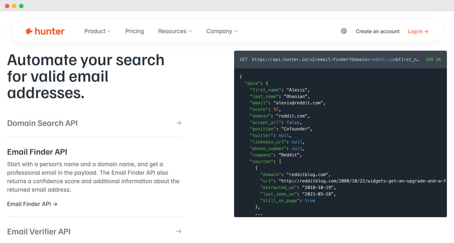The image size is (454, 243).
Task: Click the "sources" key in the JSON
Action: (261, 162)
